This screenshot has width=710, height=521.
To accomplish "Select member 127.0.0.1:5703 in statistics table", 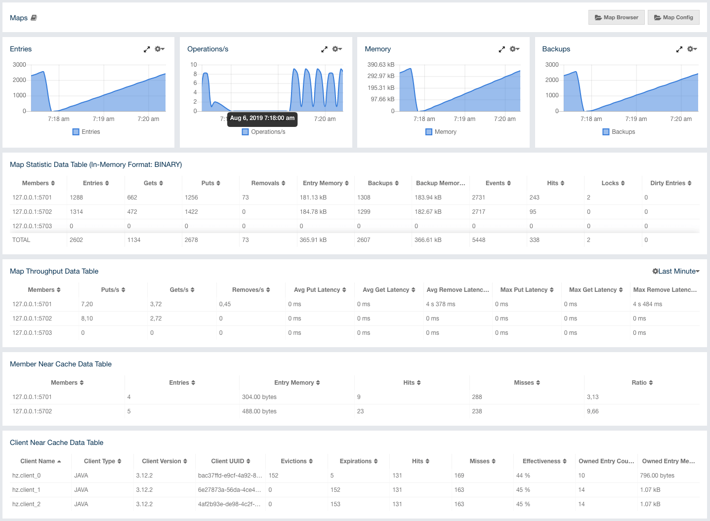I will click(x=32, y=226).
